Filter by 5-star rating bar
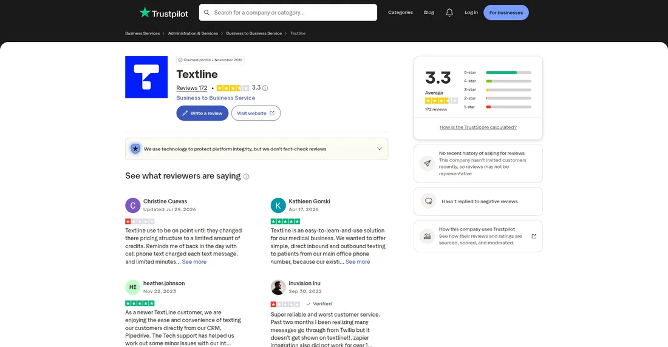 pos(497,72)
